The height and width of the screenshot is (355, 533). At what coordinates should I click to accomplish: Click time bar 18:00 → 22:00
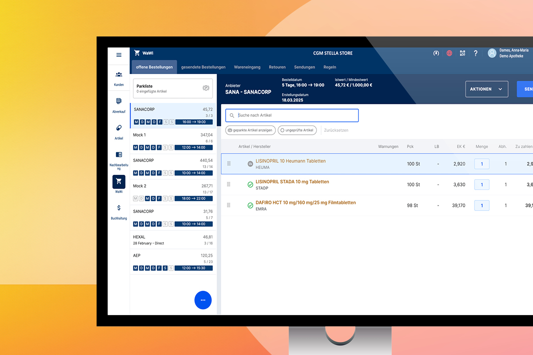tap(194, 198)
